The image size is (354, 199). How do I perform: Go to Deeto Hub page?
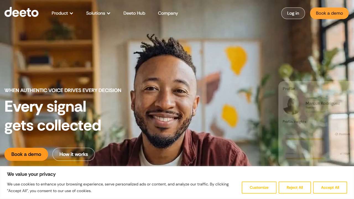click(134, 13)
